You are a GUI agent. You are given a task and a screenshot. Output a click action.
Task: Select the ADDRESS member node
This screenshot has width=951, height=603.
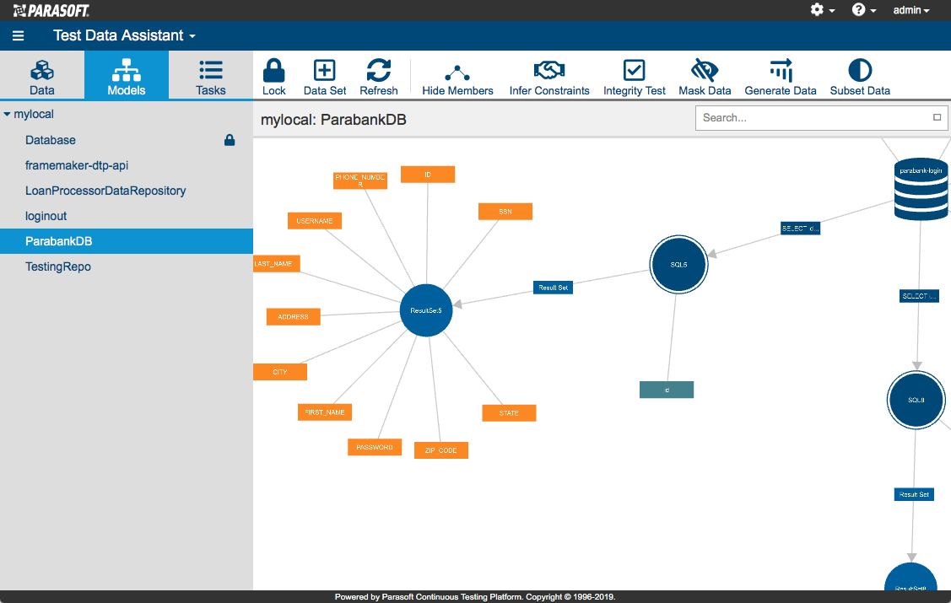point(293,317)
